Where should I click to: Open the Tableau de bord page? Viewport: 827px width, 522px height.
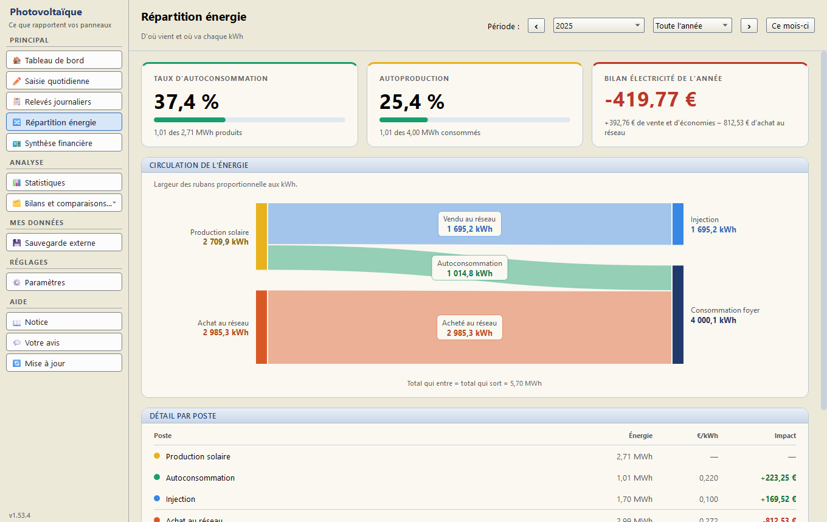tap(64, 60)
